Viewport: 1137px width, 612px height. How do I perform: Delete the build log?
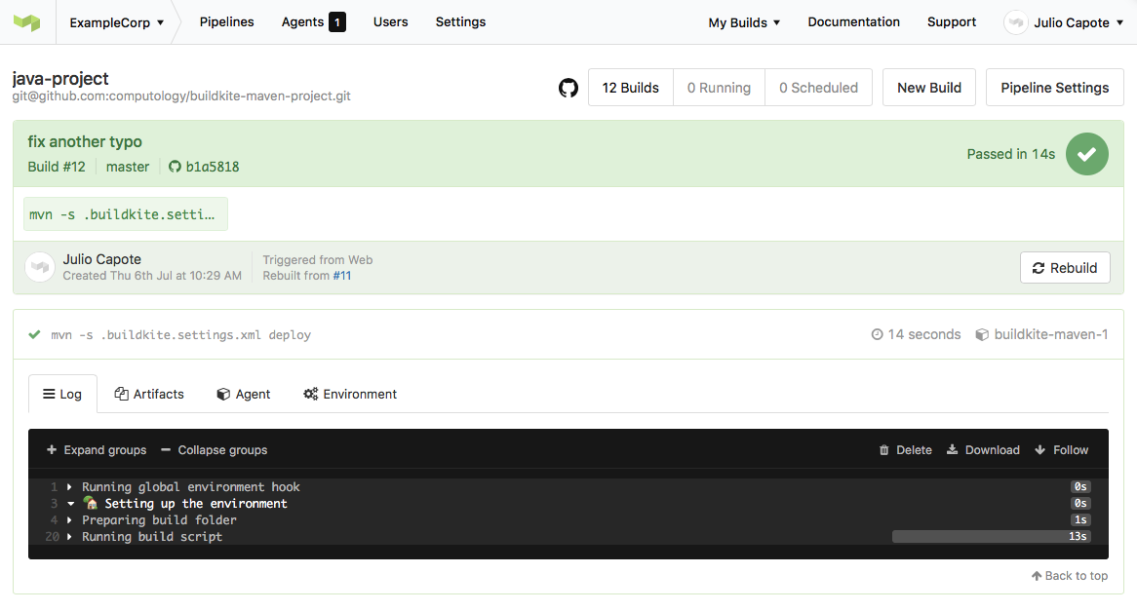point(905,450)
